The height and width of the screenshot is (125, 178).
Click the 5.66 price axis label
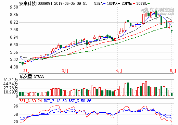coord(14,52)
